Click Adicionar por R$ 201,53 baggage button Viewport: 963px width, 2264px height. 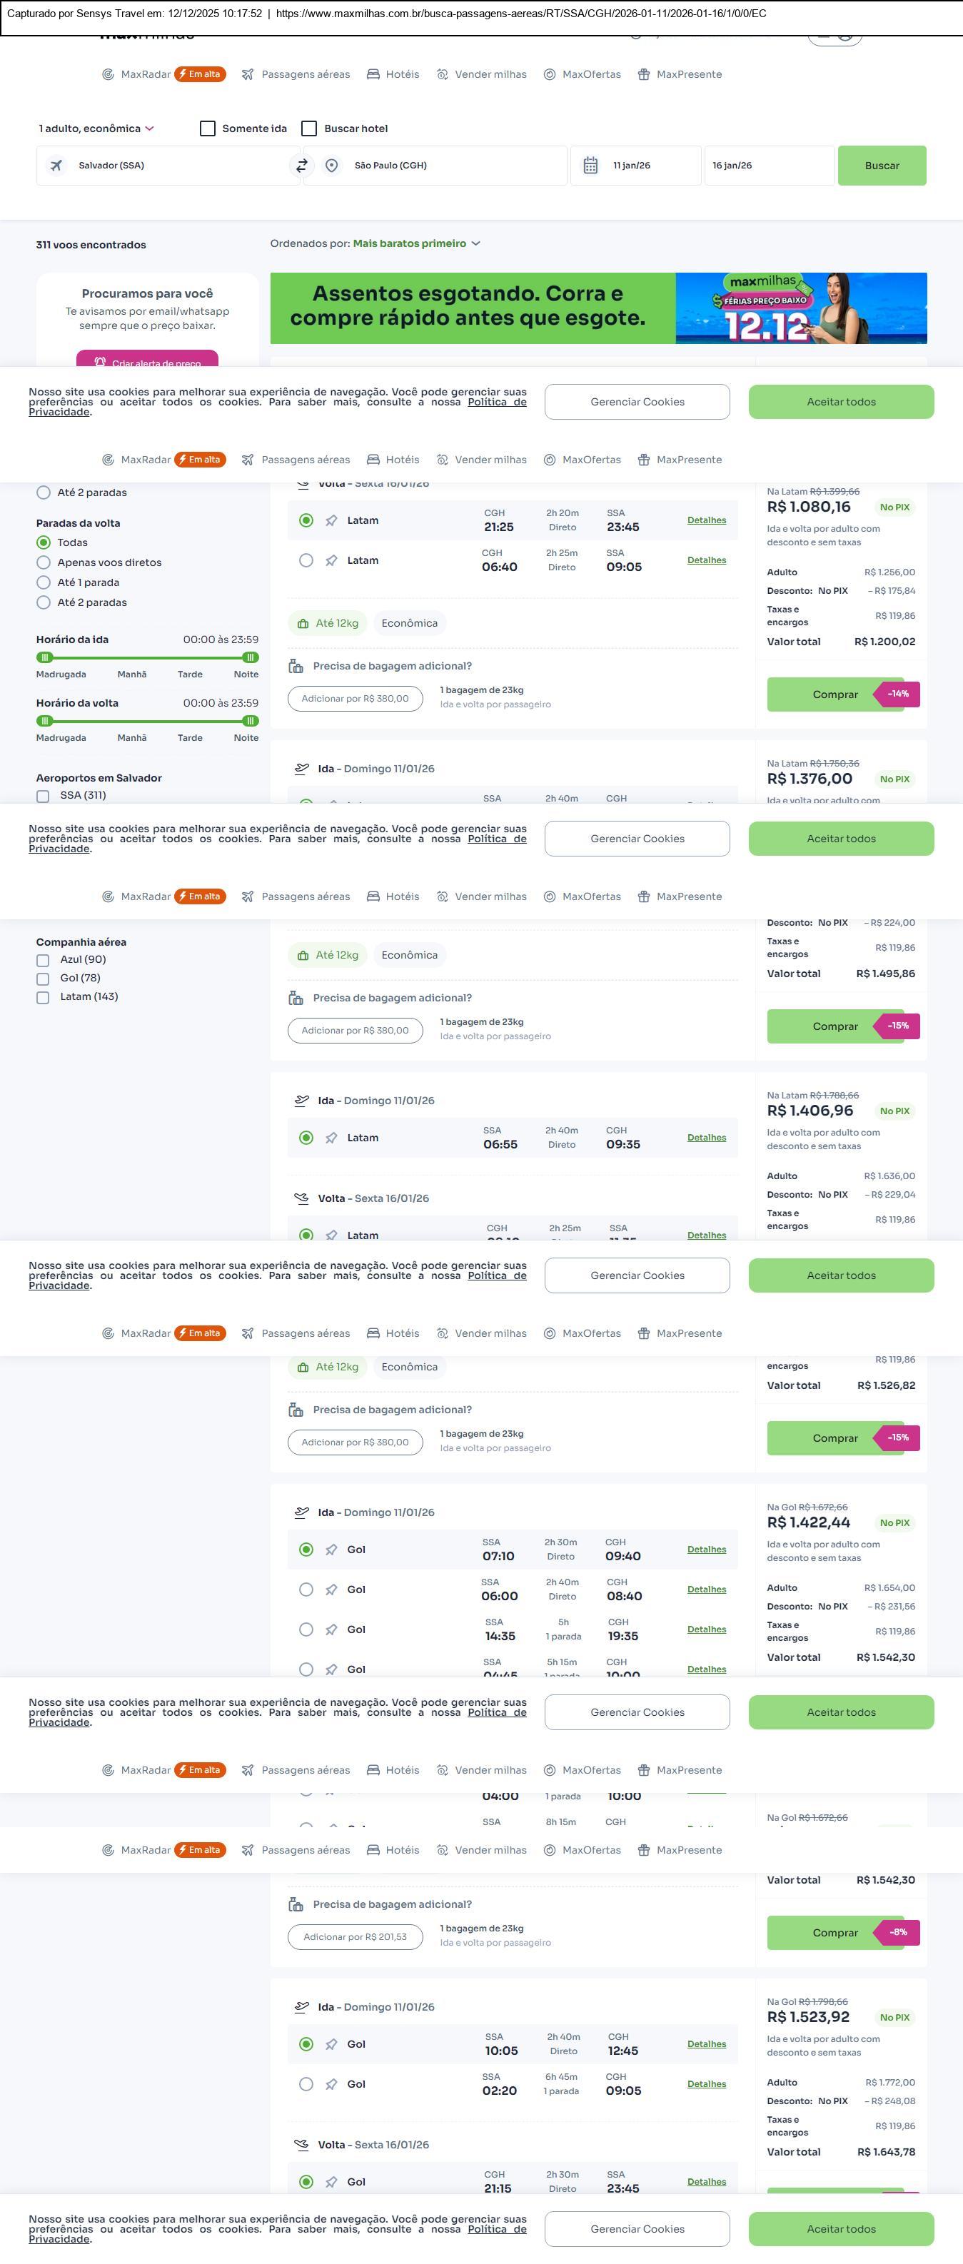click(x=355, y=1937)
